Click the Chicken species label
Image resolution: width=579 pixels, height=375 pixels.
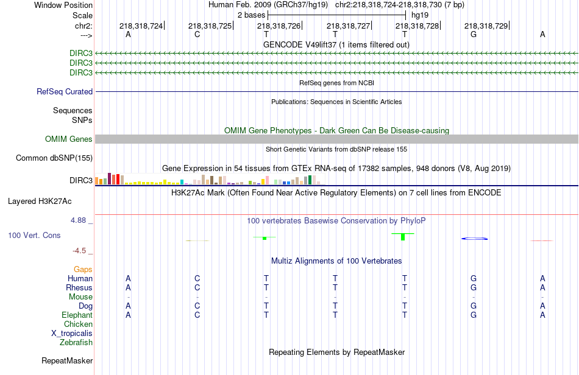coord(78,324)
